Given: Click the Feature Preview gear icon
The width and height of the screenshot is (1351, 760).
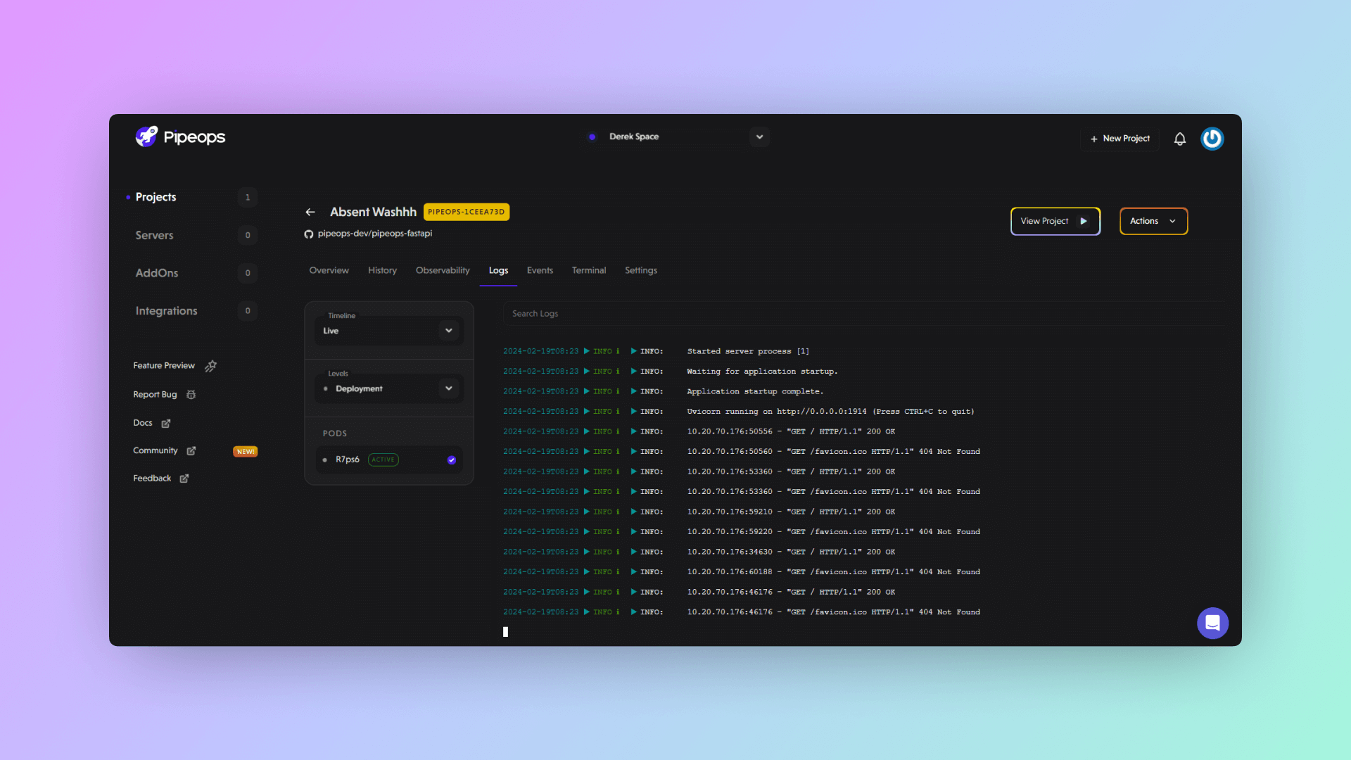Looking at the screenshot, I should (210, 365).
